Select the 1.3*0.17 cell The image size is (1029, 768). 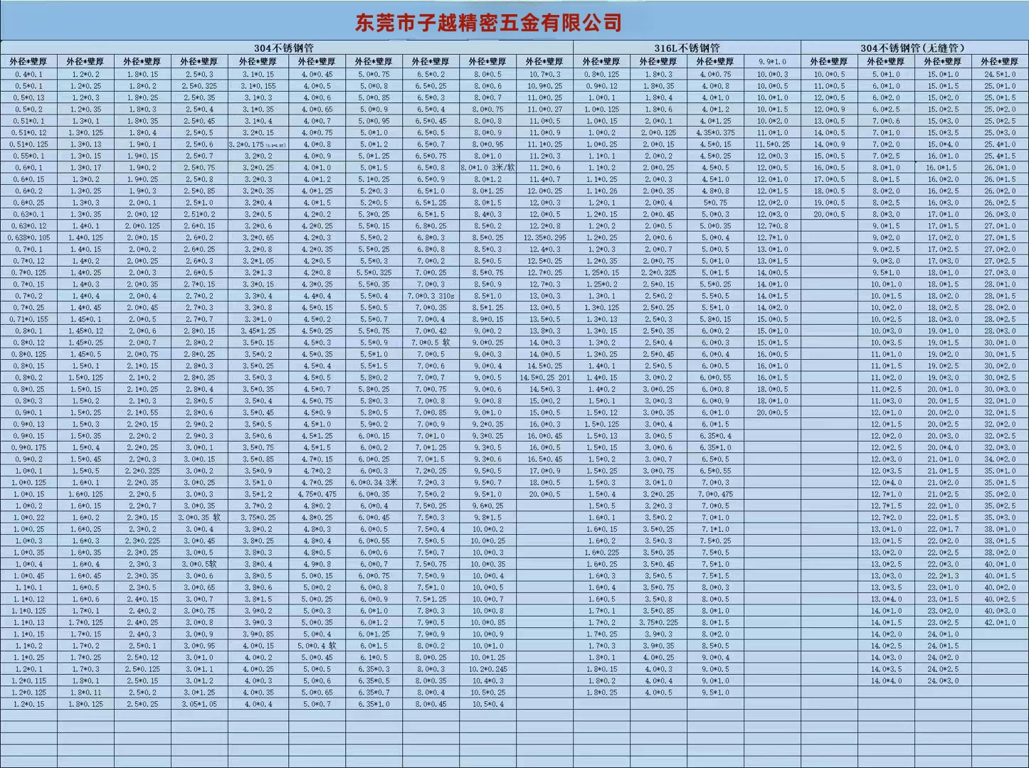pos(85,168)
